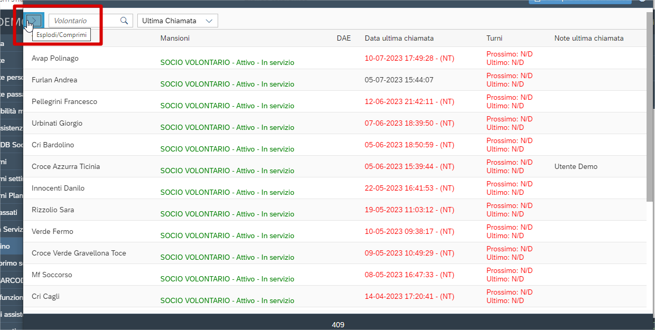Click the Esplodi/Comprimi arrow button
The image size is (655, 330).
click(35, 21)
